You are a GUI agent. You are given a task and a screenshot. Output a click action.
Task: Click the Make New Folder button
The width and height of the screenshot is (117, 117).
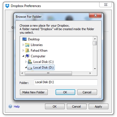coord(34,92)
